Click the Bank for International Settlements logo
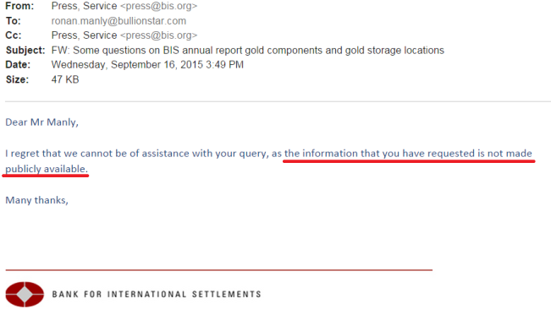 pos(25,295)
